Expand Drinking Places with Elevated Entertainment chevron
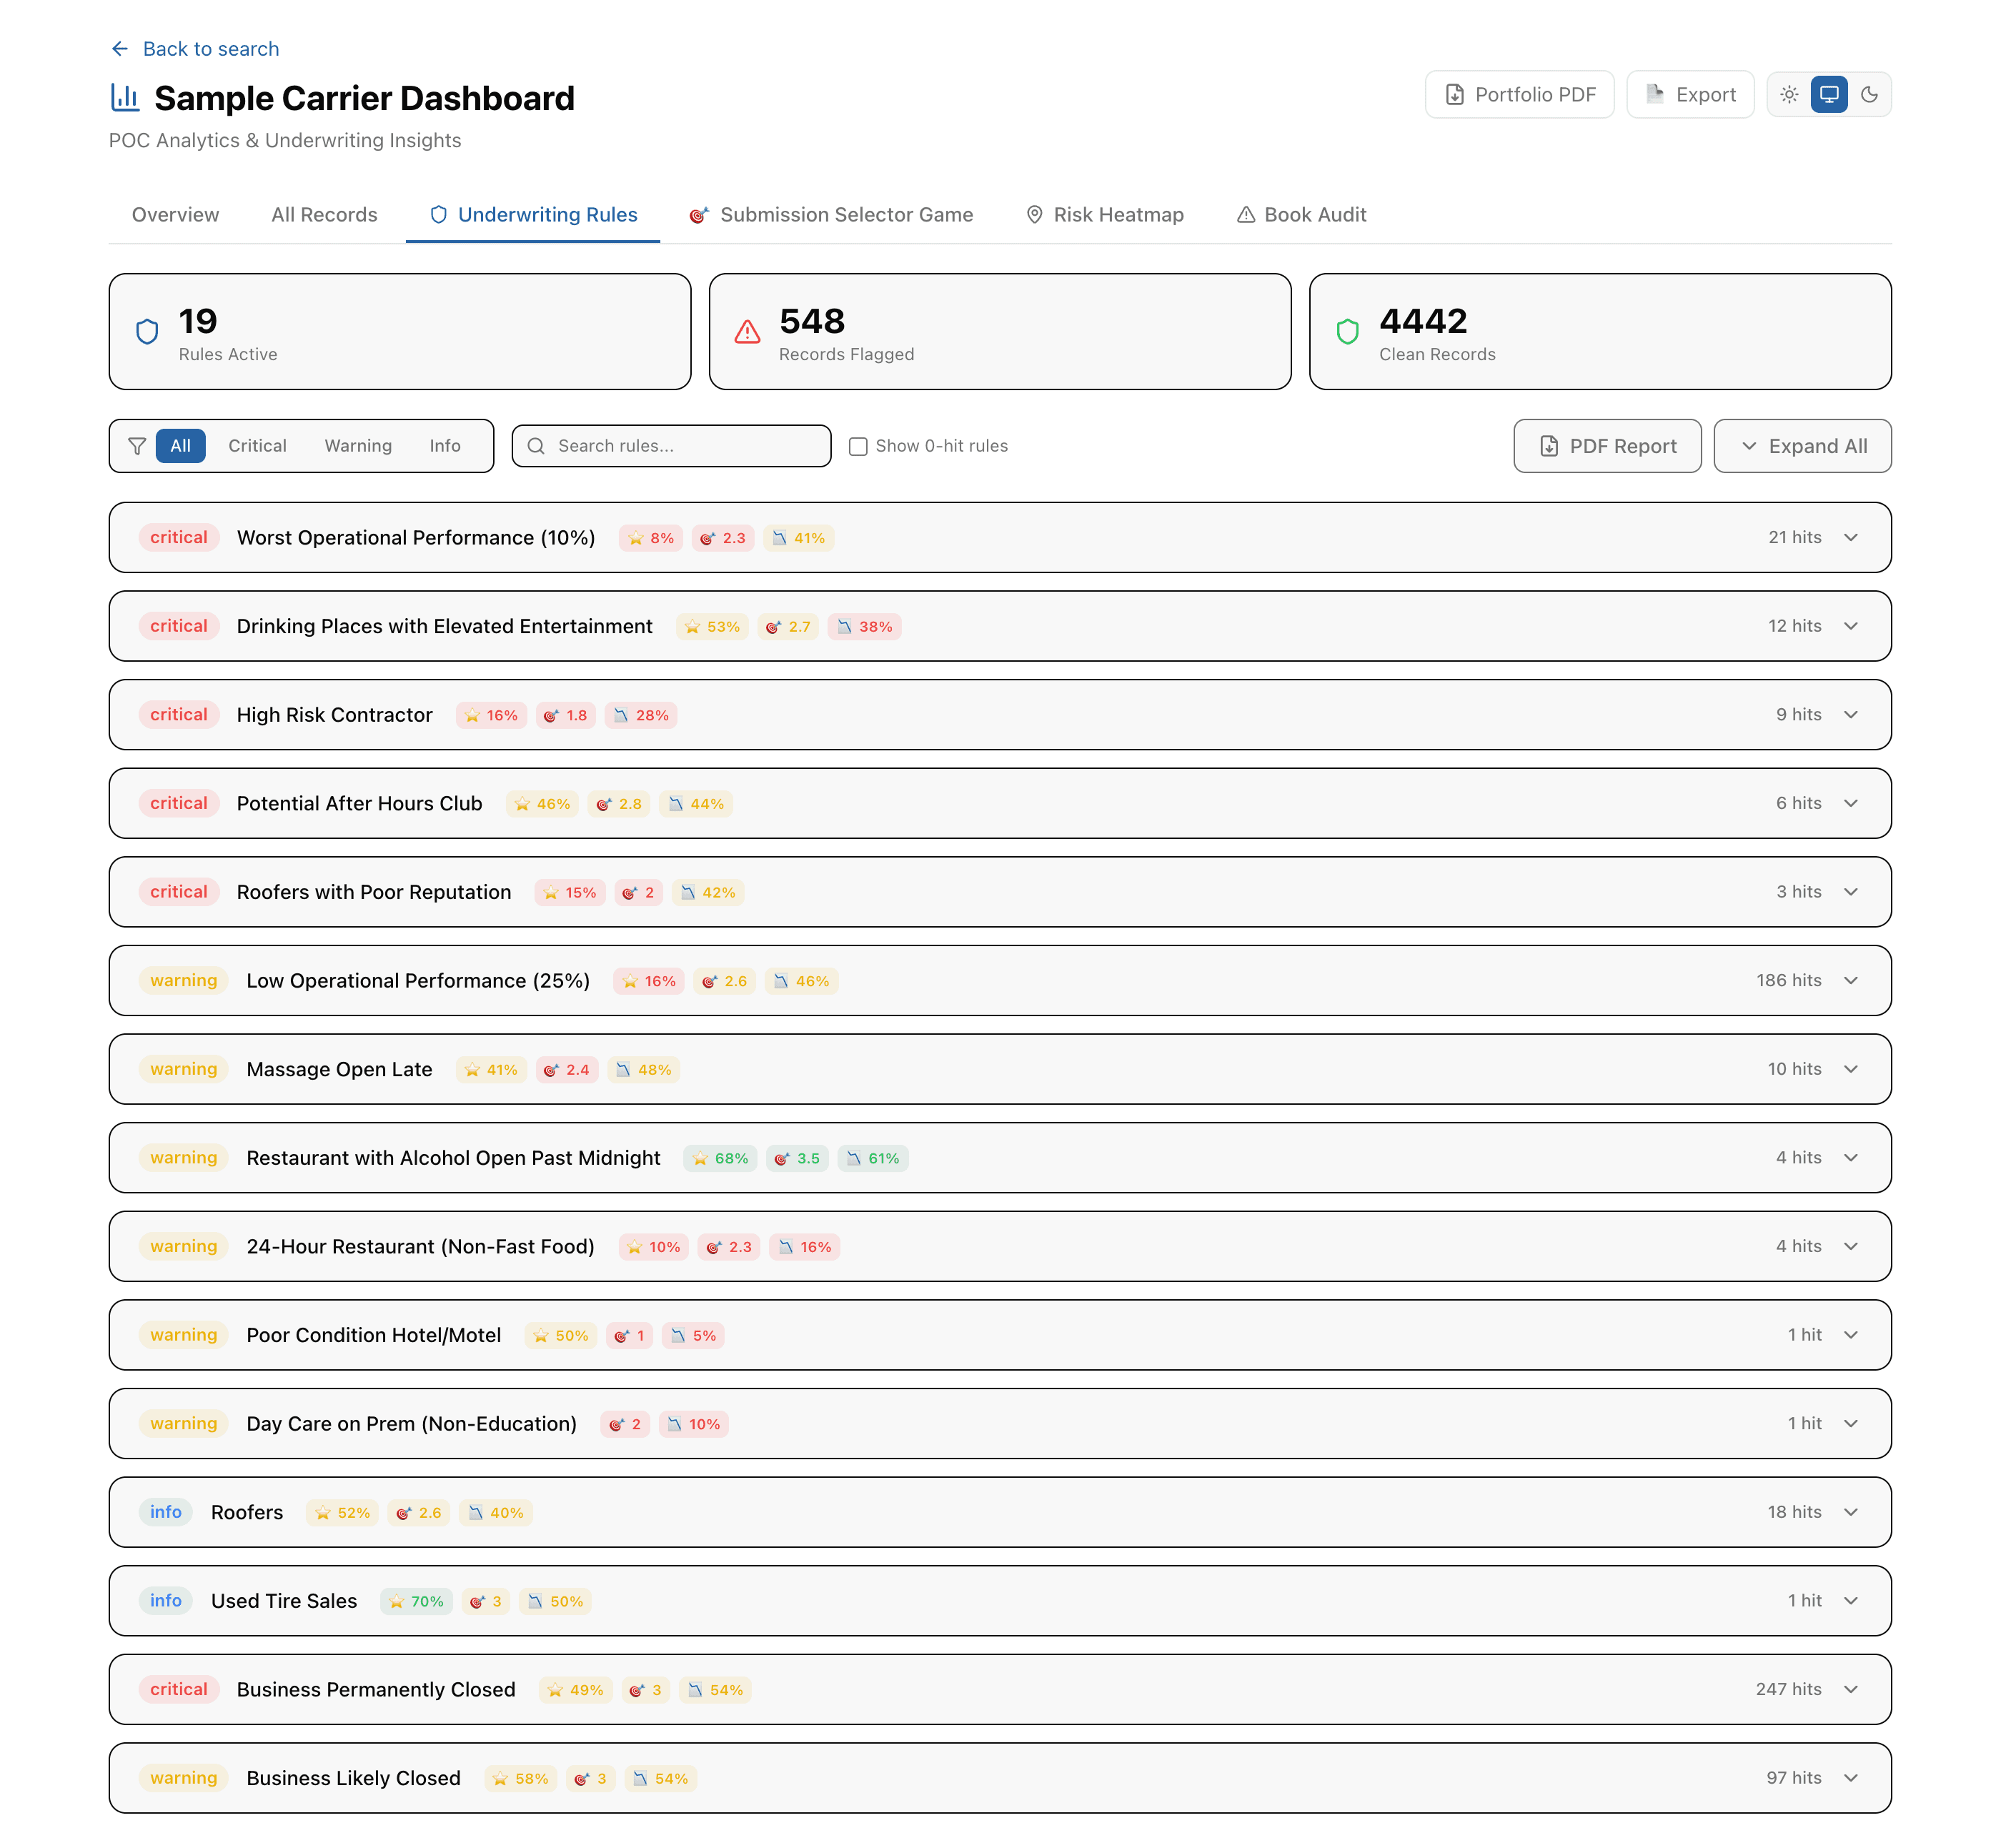The height and width of the screenshot is (1848, 2001). point(1851,626)
